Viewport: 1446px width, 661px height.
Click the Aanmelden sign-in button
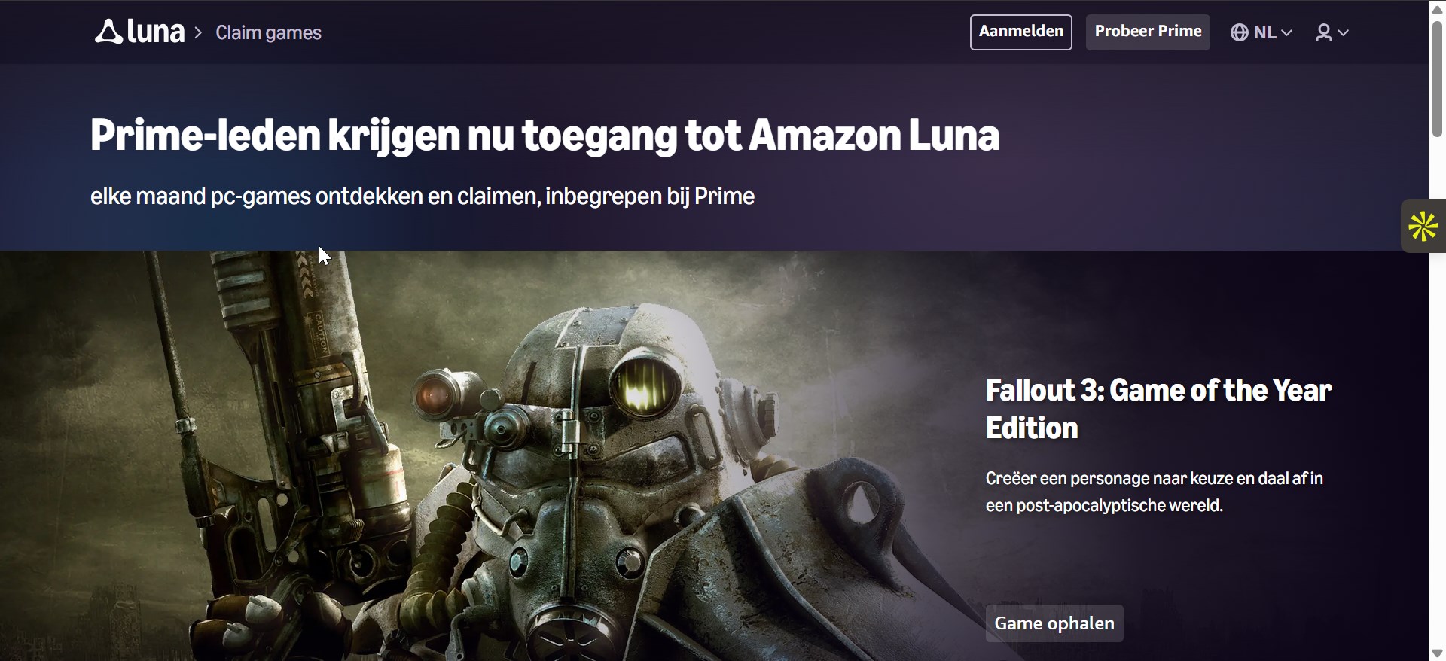point(1020,32)
